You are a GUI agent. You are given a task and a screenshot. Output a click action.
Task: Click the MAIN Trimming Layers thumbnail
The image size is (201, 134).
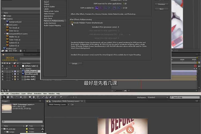pos(7,109)
